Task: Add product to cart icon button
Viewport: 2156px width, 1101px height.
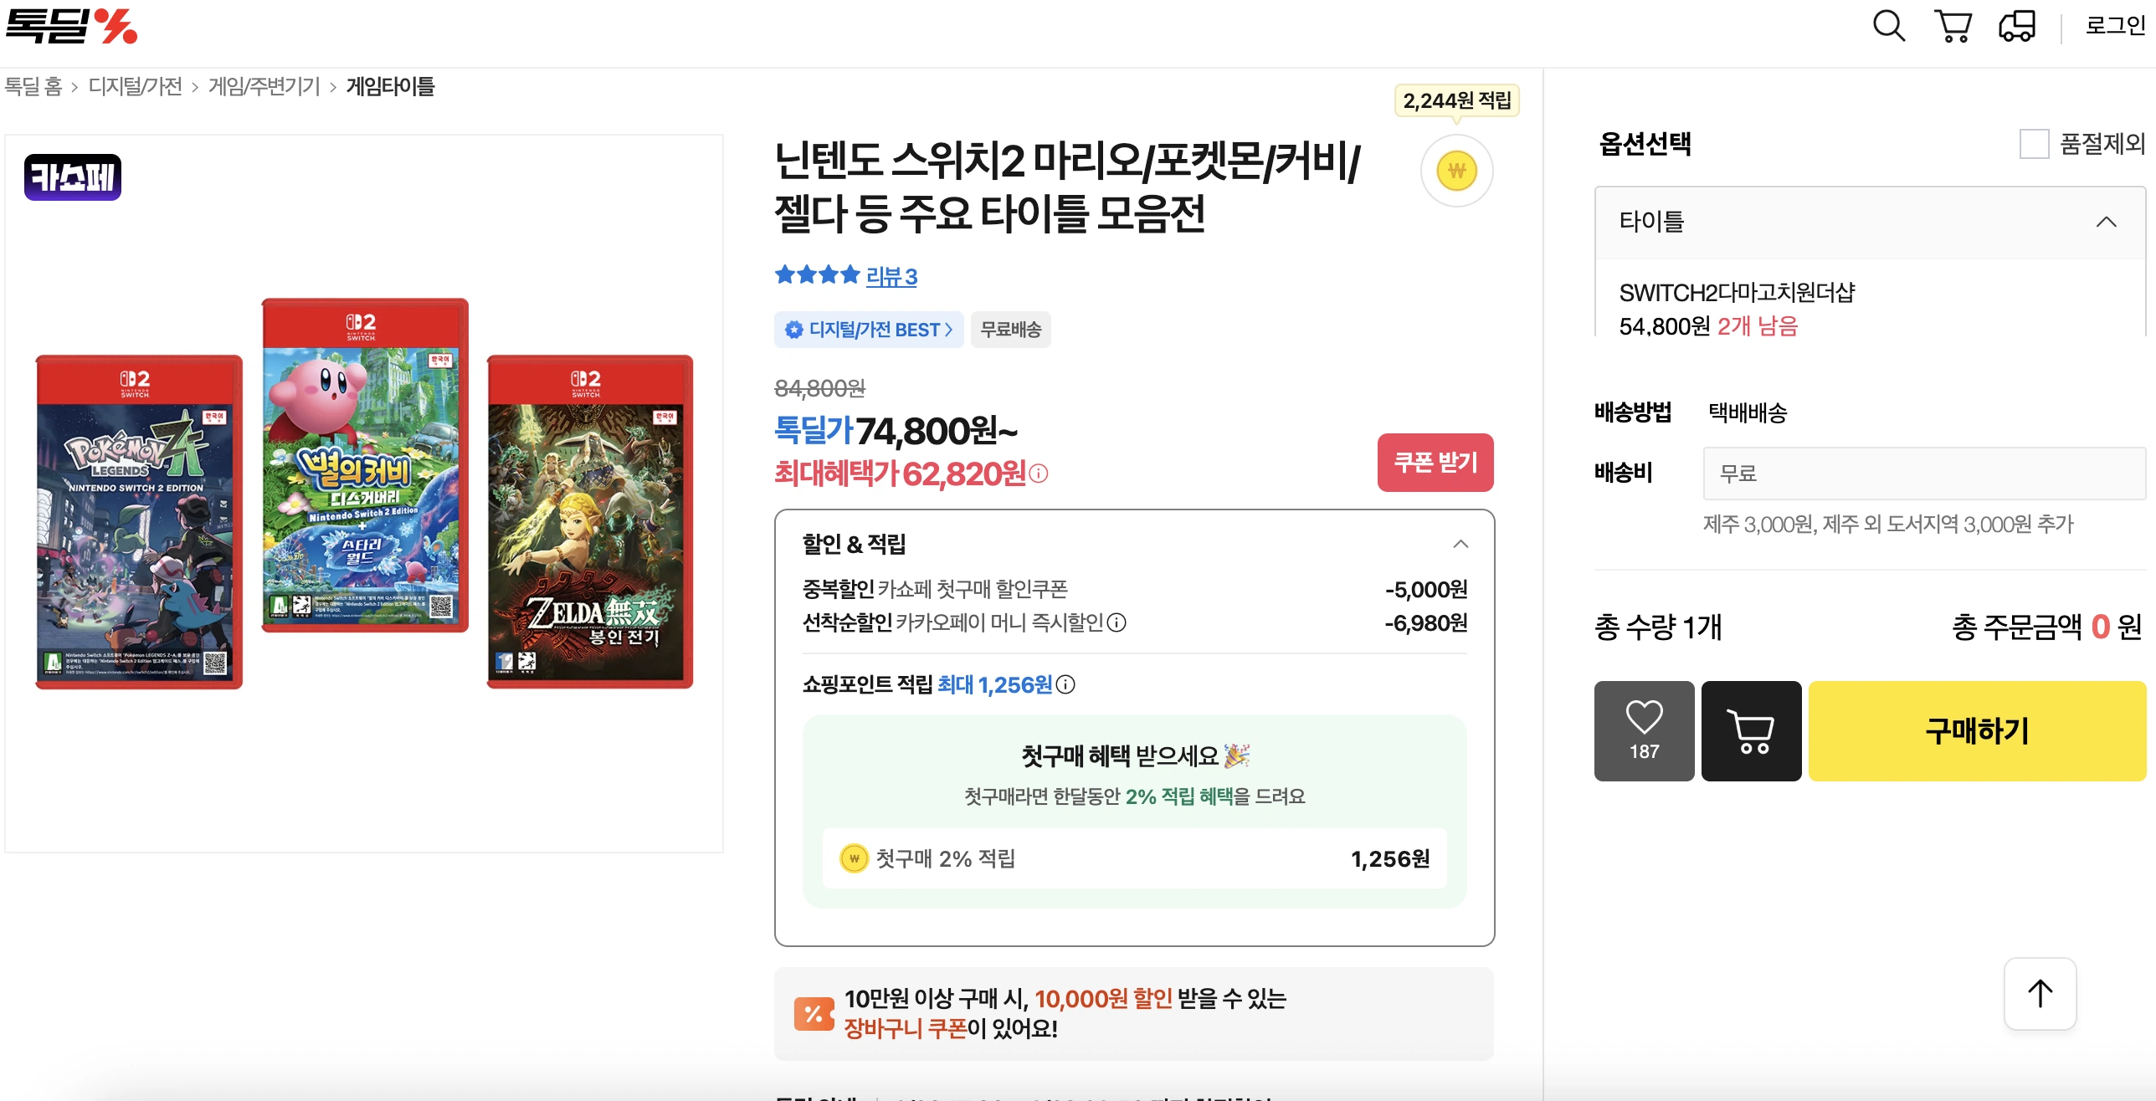Action: (x=1751, y=730)
